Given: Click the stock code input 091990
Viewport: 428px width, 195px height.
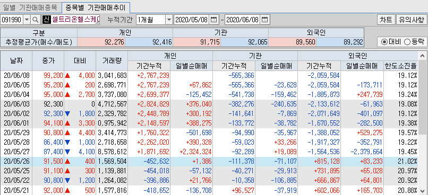Looking at the screenshot, I should pyautogui.click(x=12, y=20).
